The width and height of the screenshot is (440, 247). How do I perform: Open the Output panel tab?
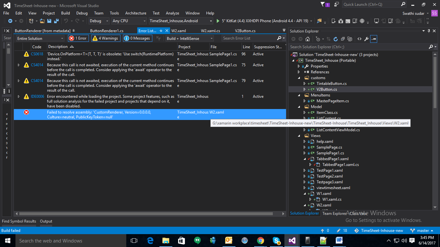click(x=46, y=221)
